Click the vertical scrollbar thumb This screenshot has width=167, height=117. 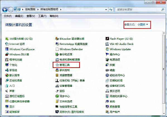[164, 69]
